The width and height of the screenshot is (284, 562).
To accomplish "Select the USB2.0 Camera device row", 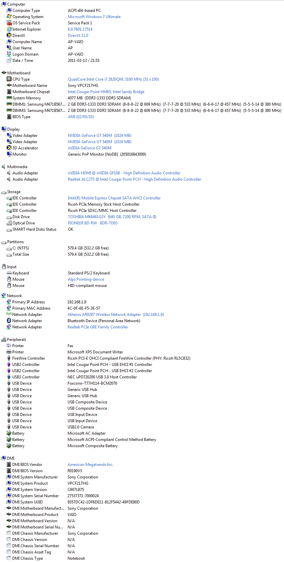I will (x=50, y=427).
